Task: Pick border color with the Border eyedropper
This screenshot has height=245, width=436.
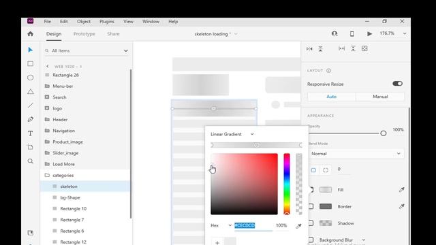Action: (401, 206)
